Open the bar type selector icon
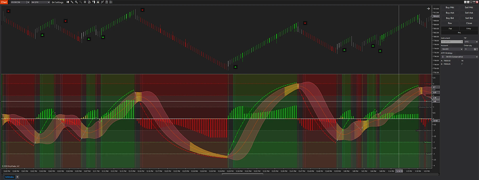This screenshot has height=180, width=479. pos(68,2)
